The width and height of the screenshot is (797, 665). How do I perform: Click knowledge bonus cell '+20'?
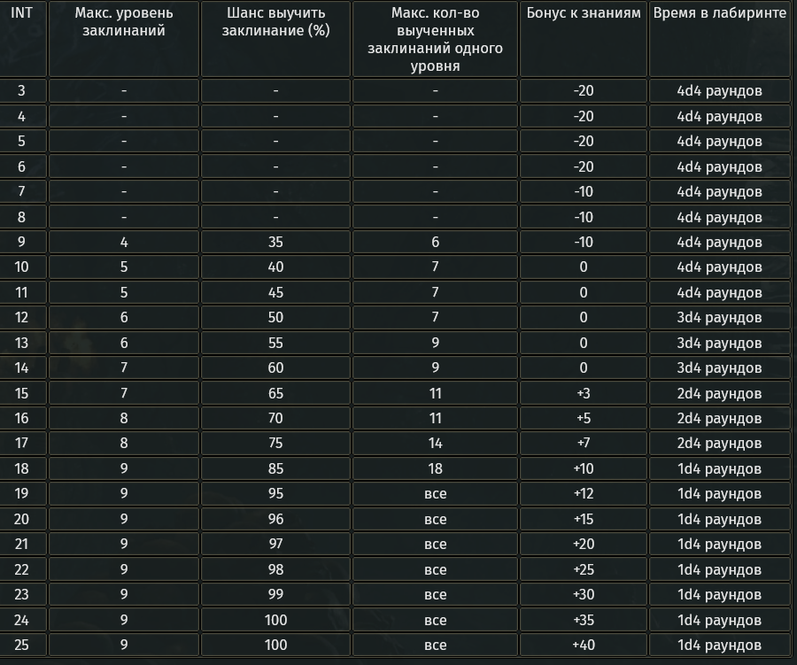pyautogui.click(x=584, y=544)
